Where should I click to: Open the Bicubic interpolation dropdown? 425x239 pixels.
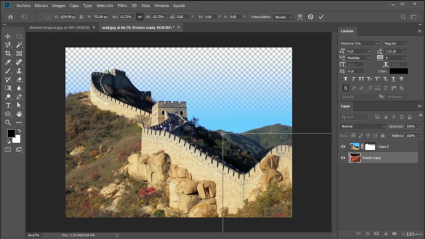click(283, 17)
